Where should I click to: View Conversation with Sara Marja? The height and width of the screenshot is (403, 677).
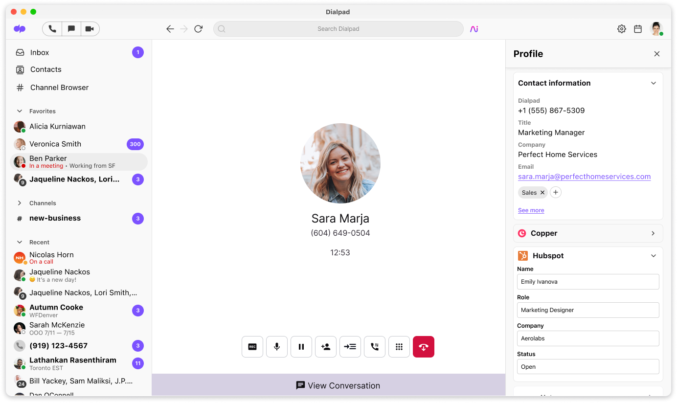[x=338, y=385]
